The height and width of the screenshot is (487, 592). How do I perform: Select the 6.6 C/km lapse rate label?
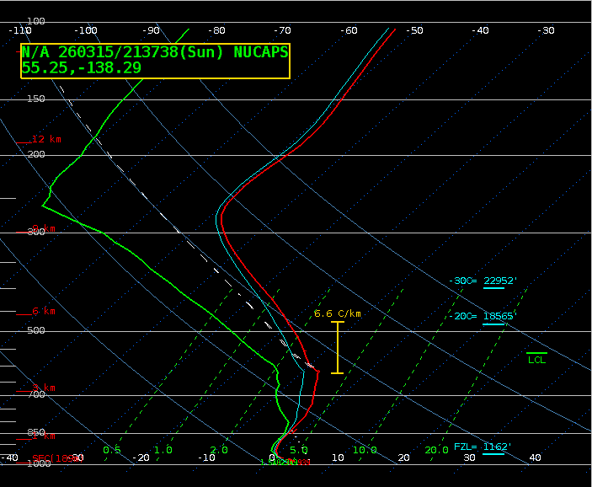[337, 313]
